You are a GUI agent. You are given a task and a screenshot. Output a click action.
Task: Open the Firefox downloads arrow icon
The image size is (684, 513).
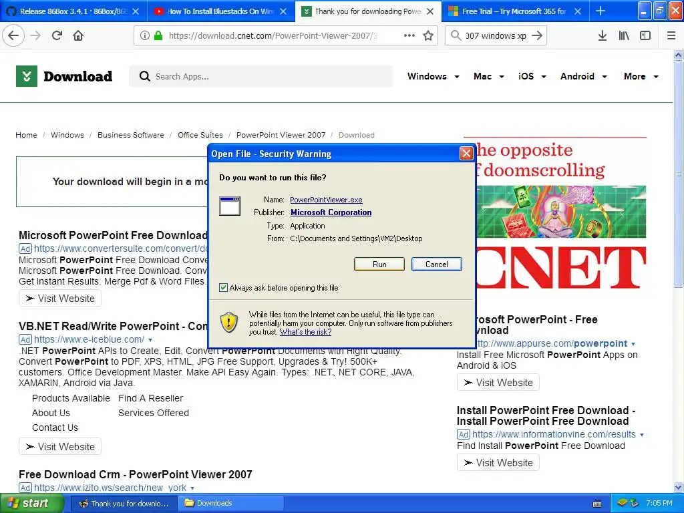(602, 35)
